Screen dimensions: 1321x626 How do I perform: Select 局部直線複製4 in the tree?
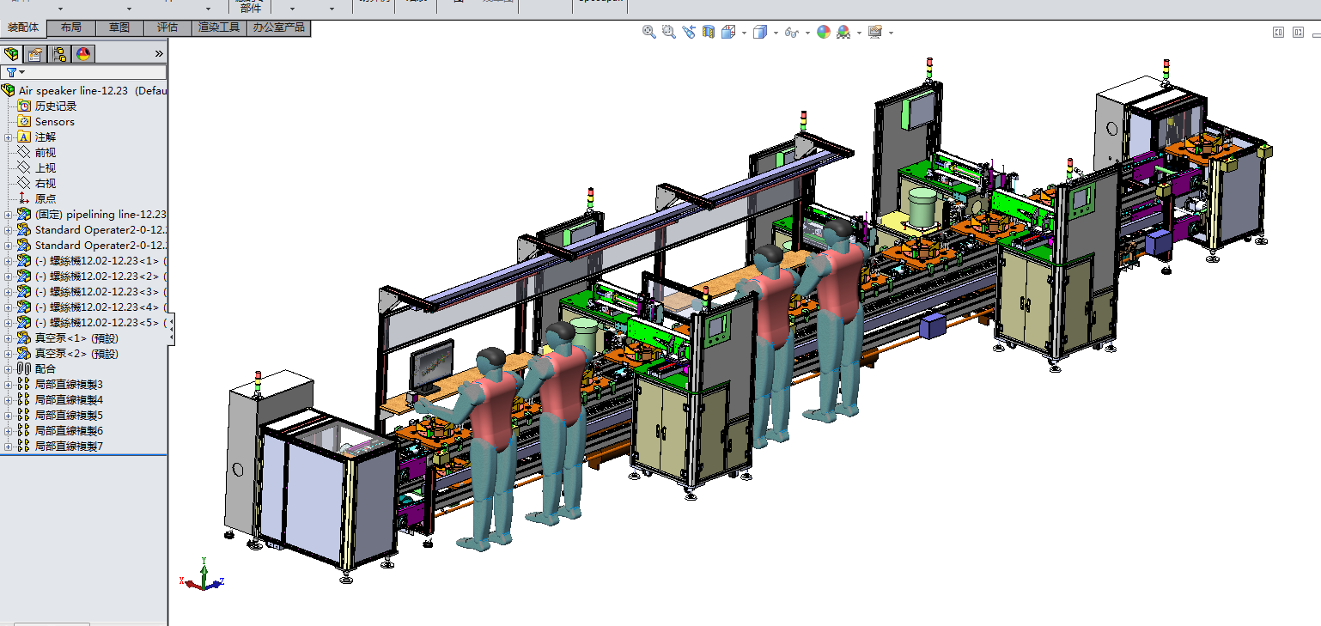pyautogui.click(x=69, y=399)
